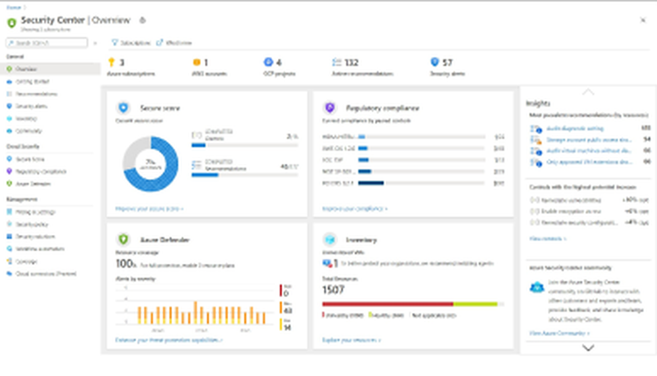Click the sidebar search field
Image resolution: width=657 pixels, height=376 pixels.
[47, 43]
